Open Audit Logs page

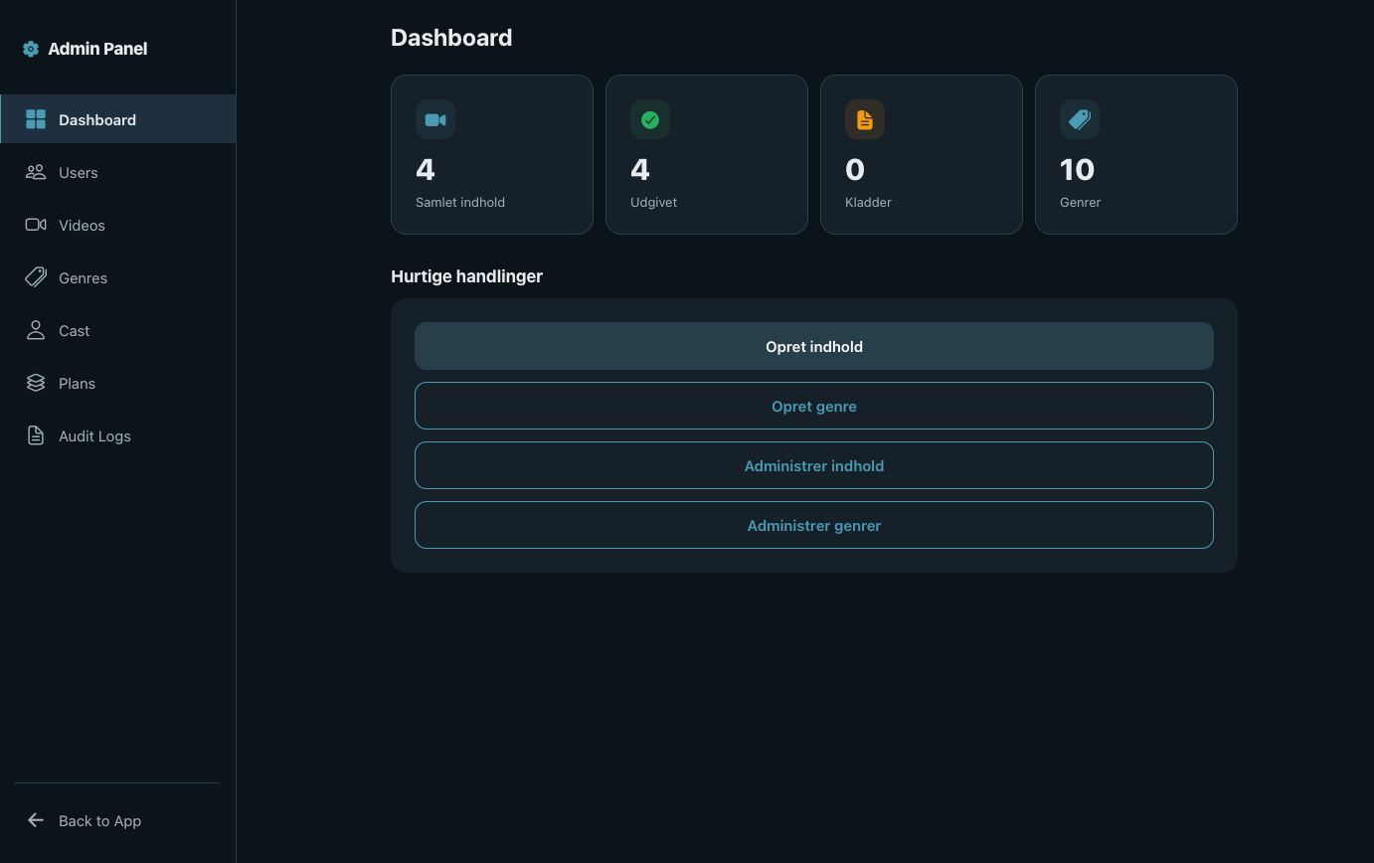118,435
